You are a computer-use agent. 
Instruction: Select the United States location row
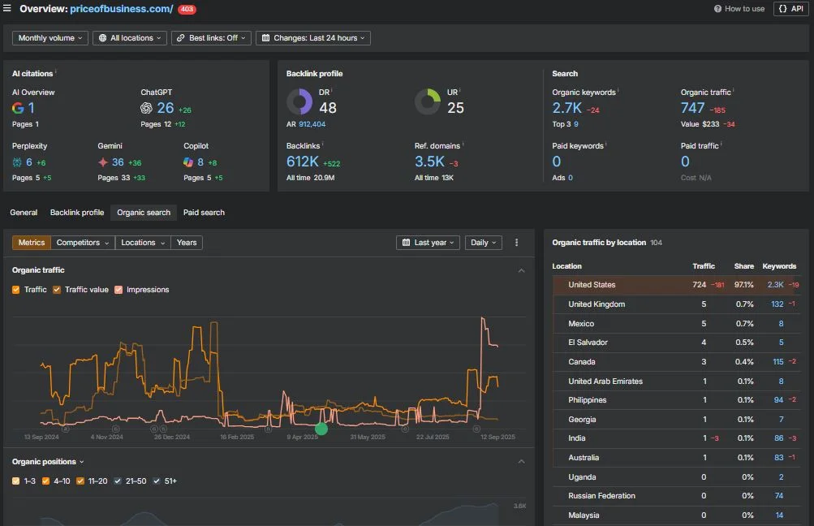(676, 285)
